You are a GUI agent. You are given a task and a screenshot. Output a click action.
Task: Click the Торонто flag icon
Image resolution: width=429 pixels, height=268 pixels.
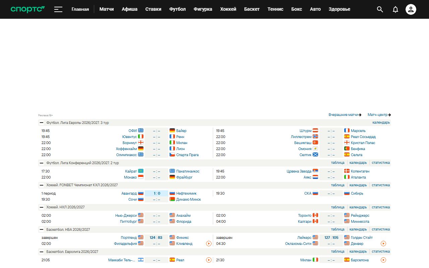(x=315, y=215)
